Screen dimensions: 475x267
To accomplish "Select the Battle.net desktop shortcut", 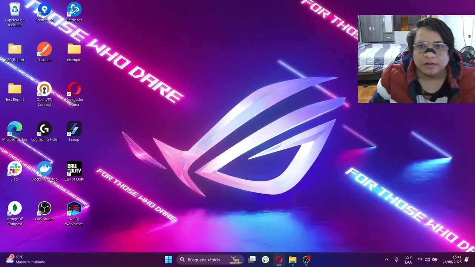I will (x=74, y=12).
